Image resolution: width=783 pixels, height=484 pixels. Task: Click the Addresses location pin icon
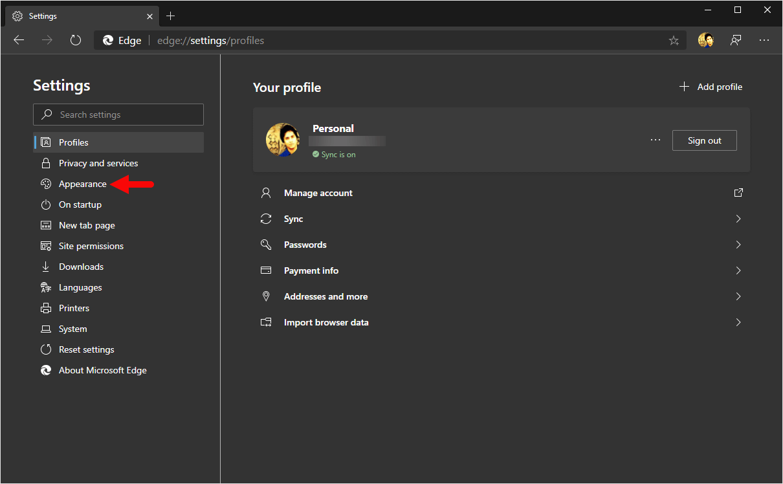pyautogui.click(x=266, y=296)
